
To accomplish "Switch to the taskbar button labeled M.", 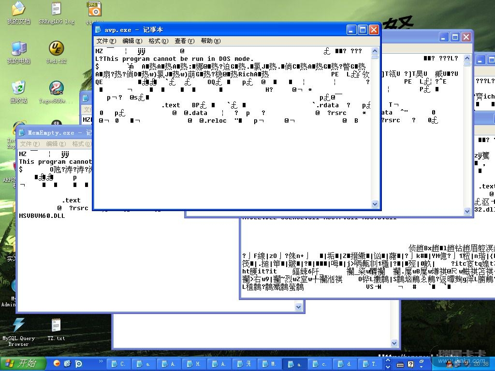I will tap(270, 364).
